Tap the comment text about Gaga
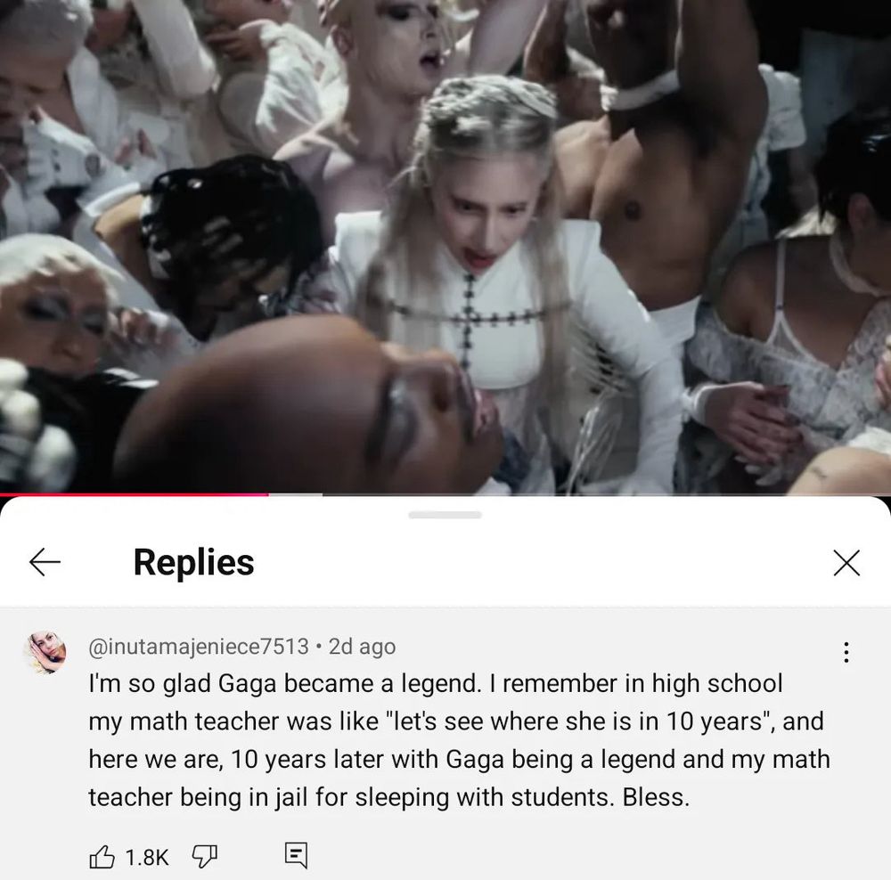The width and height of the screenshot is (891, 880). [x=459, y=740]
